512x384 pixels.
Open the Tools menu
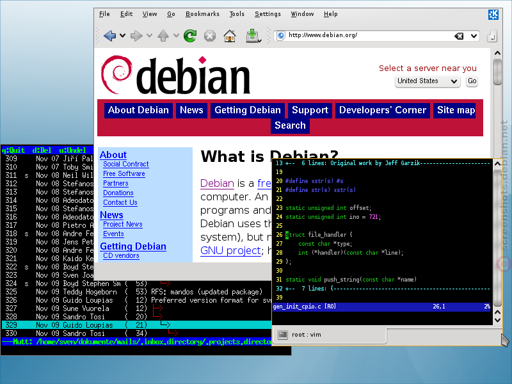(x=237, y=13)
